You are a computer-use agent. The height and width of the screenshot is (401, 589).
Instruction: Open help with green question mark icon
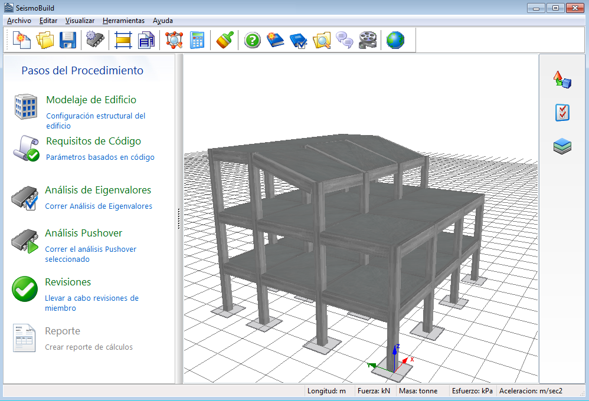(253, 40)
